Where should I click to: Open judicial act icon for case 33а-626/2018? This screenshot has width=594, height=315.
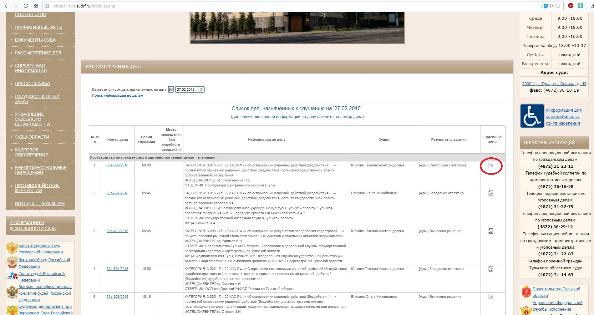tap(491, 297)
